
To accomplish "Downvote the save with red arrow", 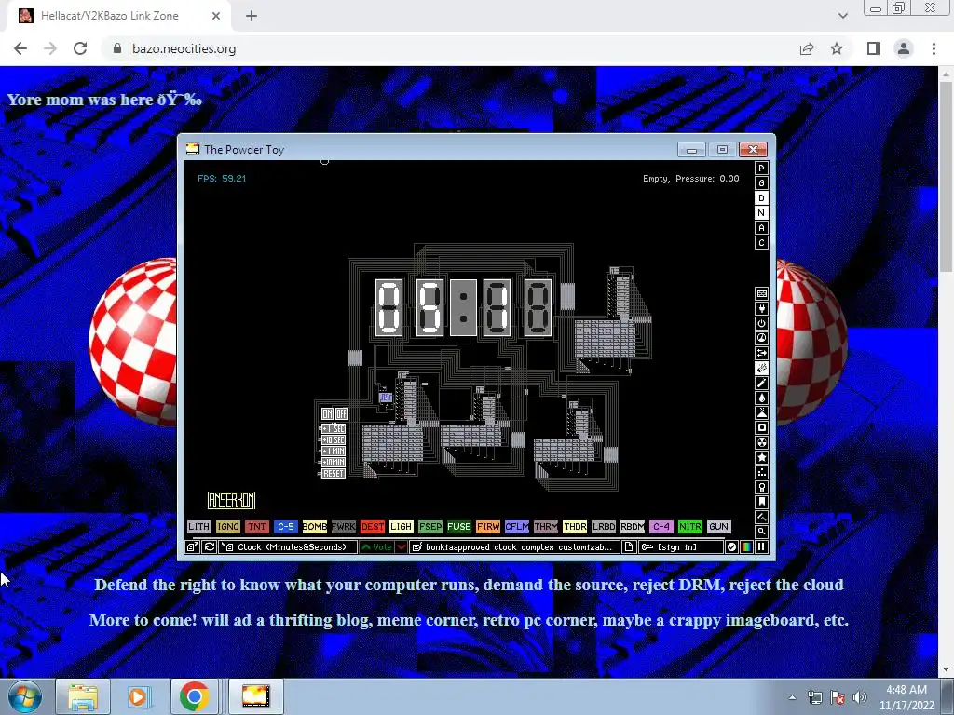I will (x=402, y=547).
